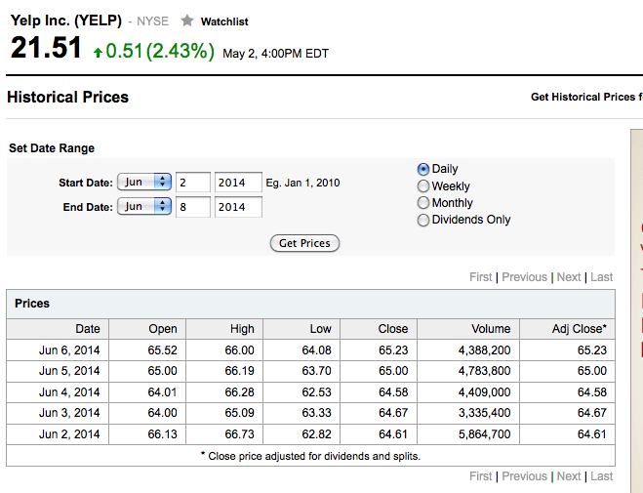This screenshot has height=493, width=643.
Task: Open the End Date month dropdown
Action: click(144, 206)
